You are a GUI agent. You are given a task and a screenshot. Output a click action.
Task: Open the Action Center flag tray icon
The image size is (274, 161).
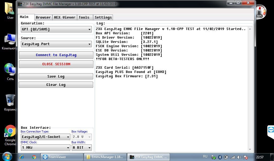(246, 157)
